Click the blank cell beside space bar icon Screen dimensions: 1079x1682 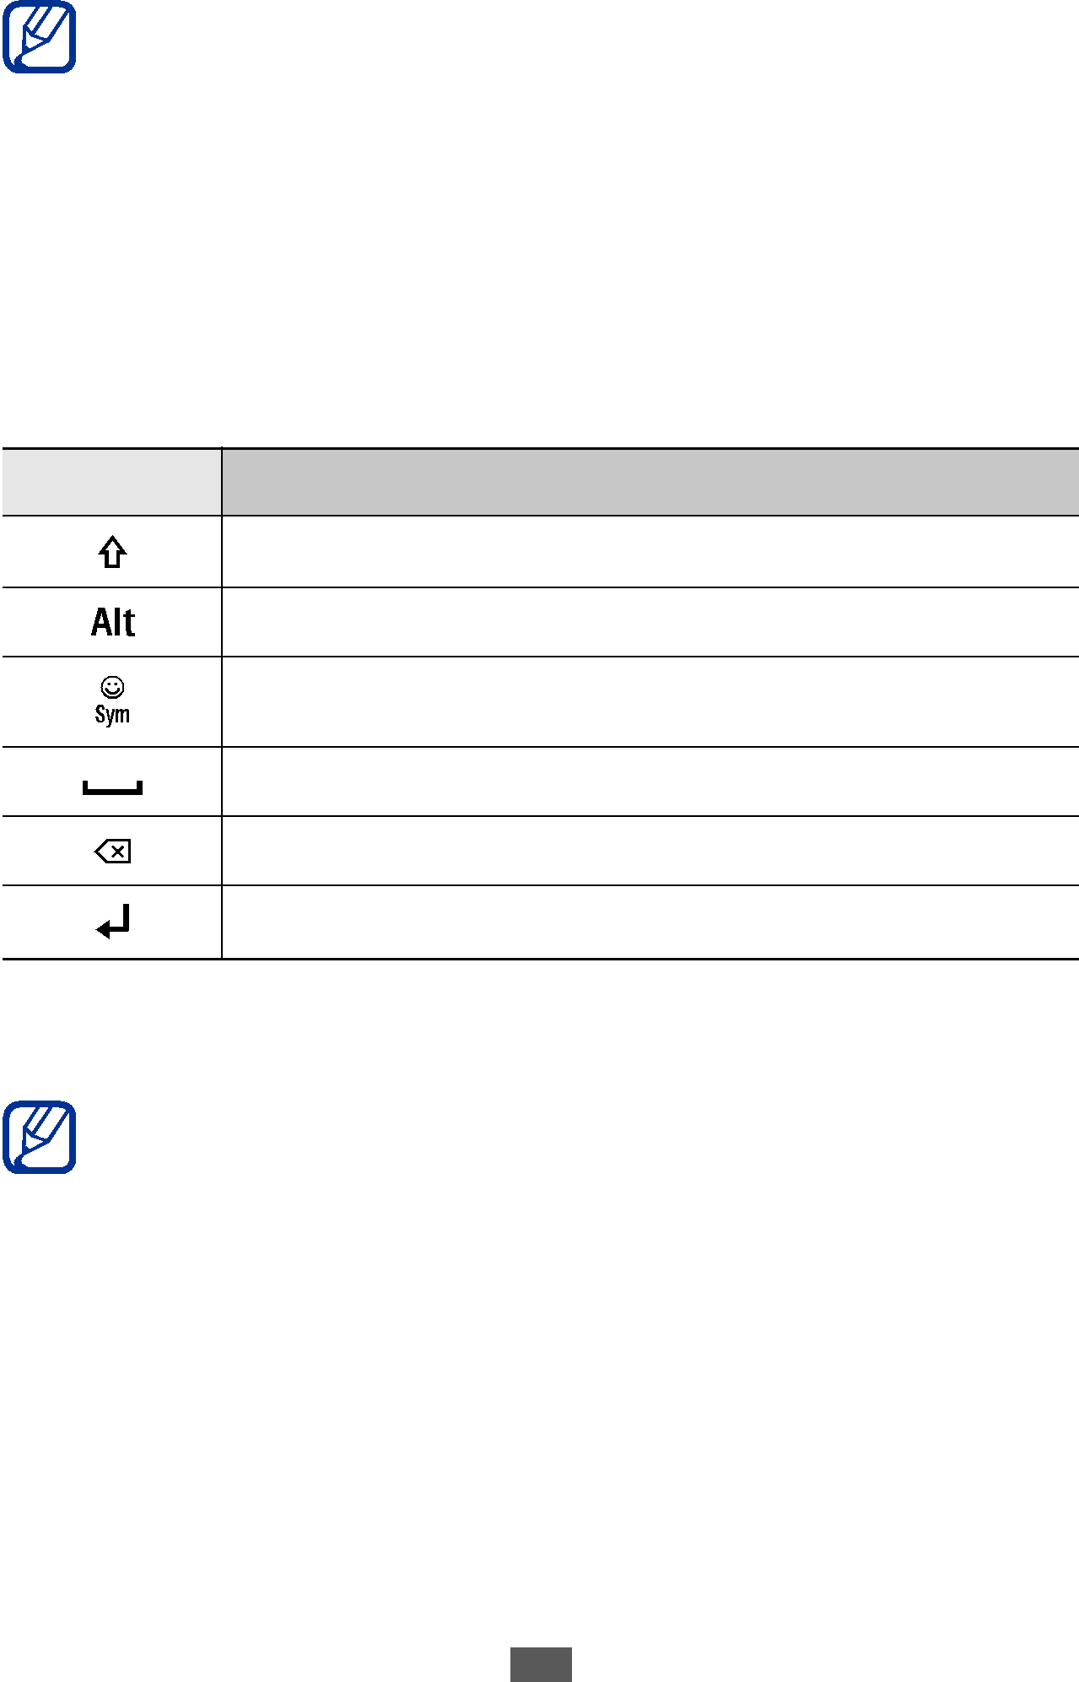(650, 782)
